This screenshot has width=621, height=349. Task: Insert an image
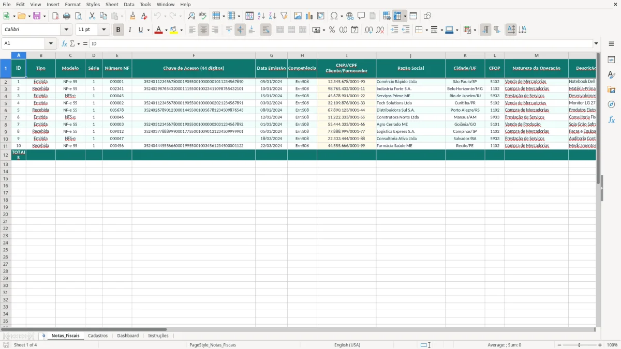pos(298,16)
